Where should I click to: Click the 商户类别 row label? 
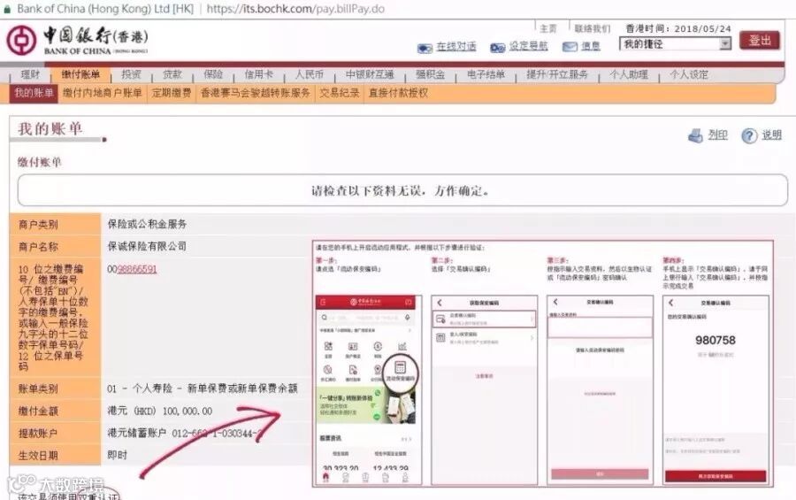[38, 224]
